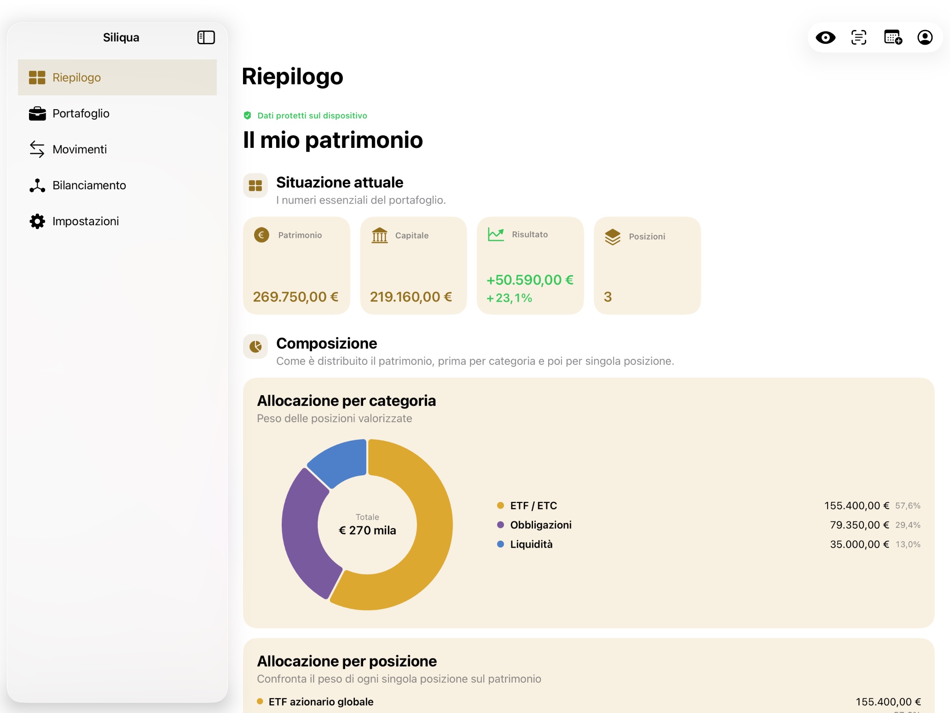This screenshot has width=950, height=713.
Task: Go to Portafoglio section
Action: pos(117,113)
